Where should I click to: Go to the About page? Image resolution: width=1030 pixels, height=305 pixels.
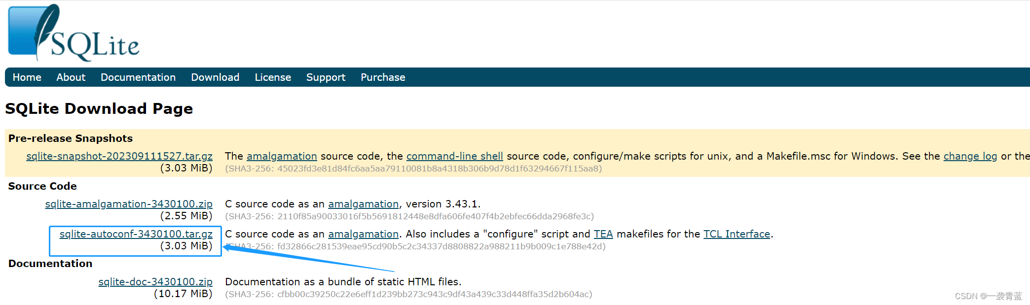tap(71, 77)
